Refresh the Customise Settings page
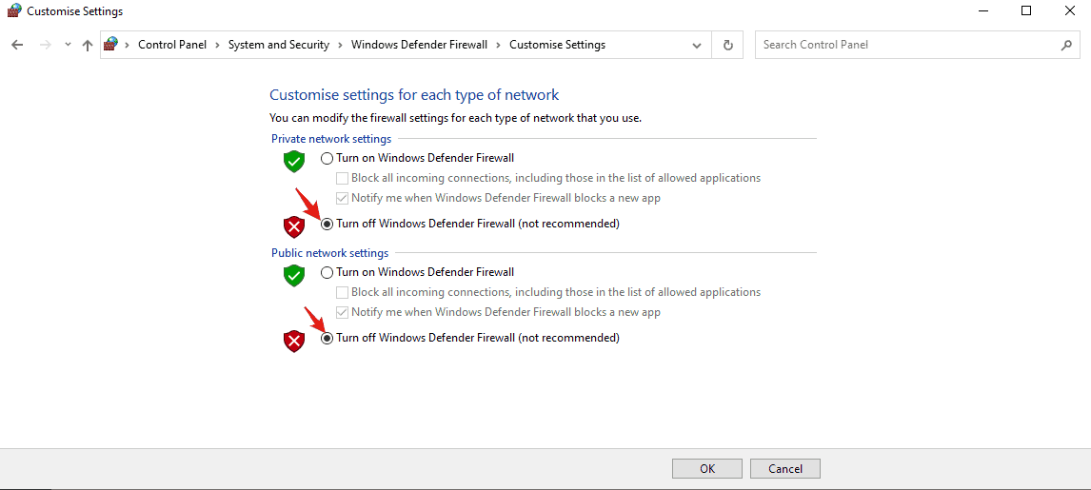The height and width of the screenshot is (490, 1091). (x=727, y=45)
